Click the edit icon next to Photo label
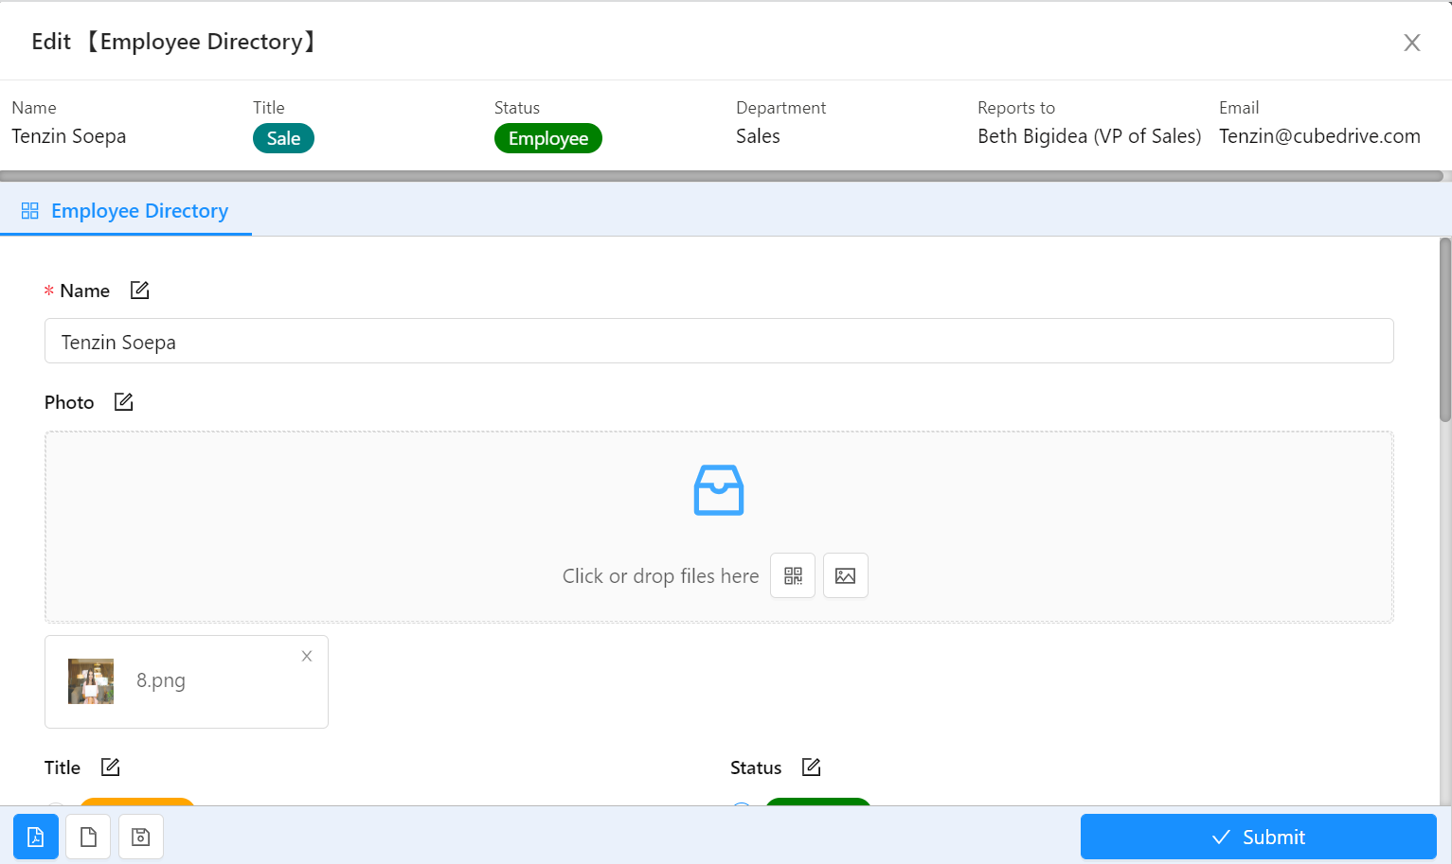 (124, 402)
